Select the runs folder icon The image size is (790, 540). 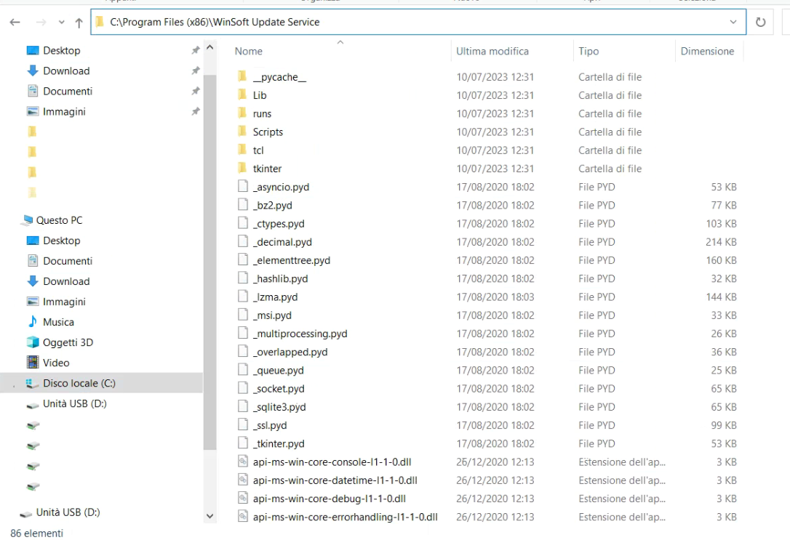pyautogui.click(x=242, y=113)
